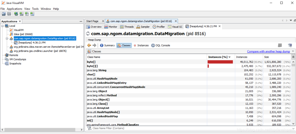296x134 pixels.
Task: Select the Classes view button
Action: (x=124, y=45)
